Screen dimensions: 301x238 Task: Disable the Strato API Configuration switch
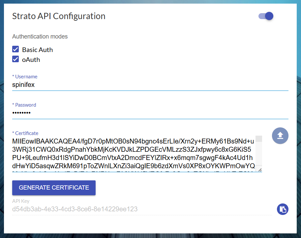pos(266,16)
